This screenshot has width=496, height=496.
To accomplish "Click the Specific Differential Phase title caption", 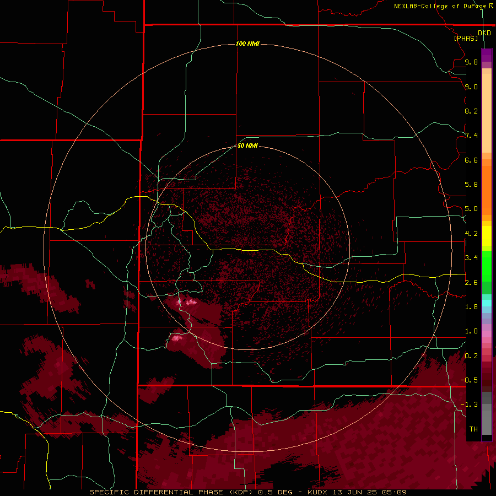I will [x=247, y=492].
